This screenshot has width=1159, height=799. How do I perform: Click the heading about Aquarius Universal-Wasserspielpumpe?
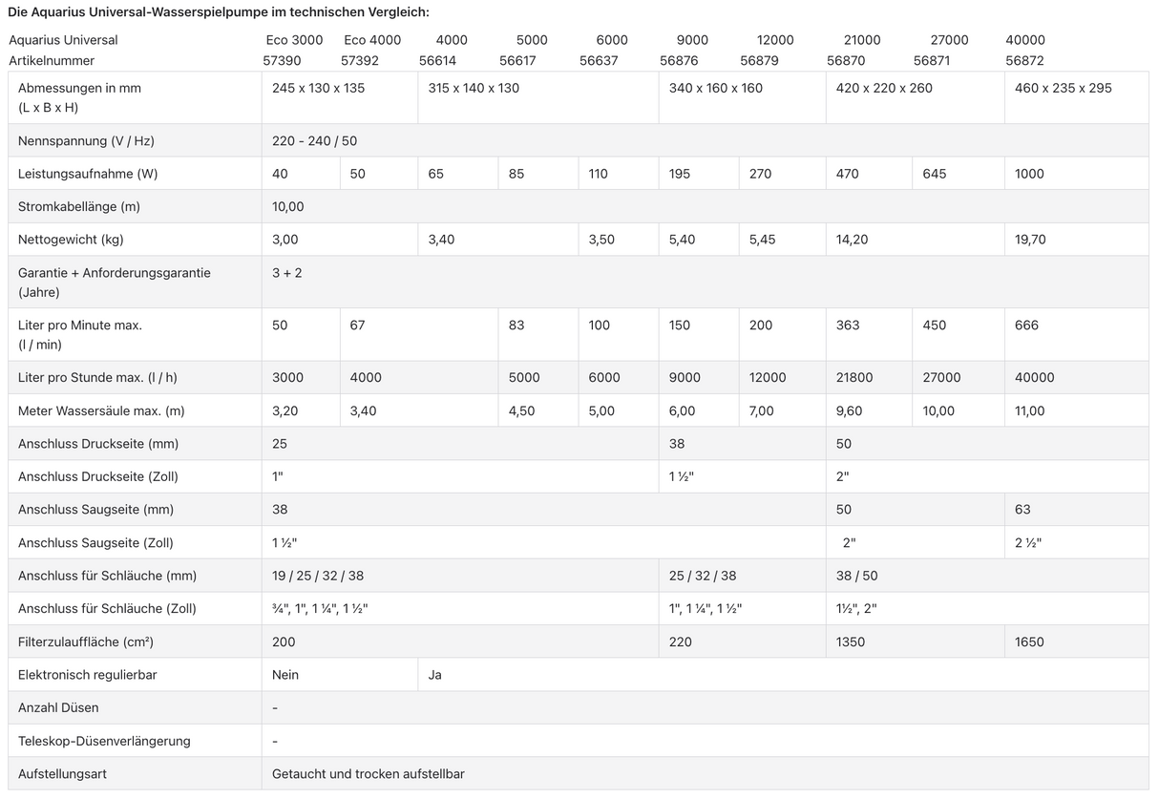click(x=218, y=11)
